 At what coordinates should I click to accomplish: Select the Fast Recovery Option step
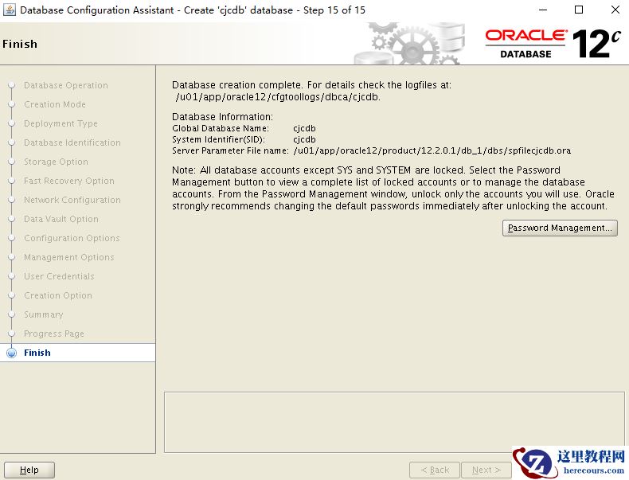point(69,181)
